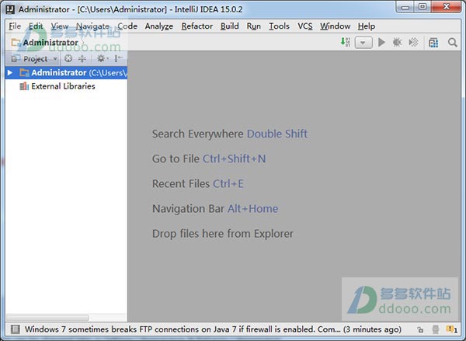Open Project Structure icon

[x=433, y=43]
